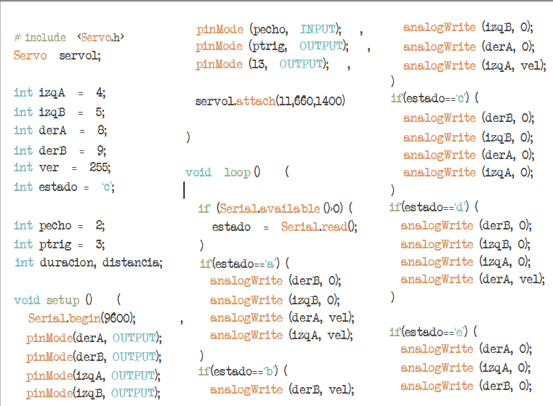
Task: Click 'analogWrite (derA, vel);' in estado=='a' block
Action: 282,318
